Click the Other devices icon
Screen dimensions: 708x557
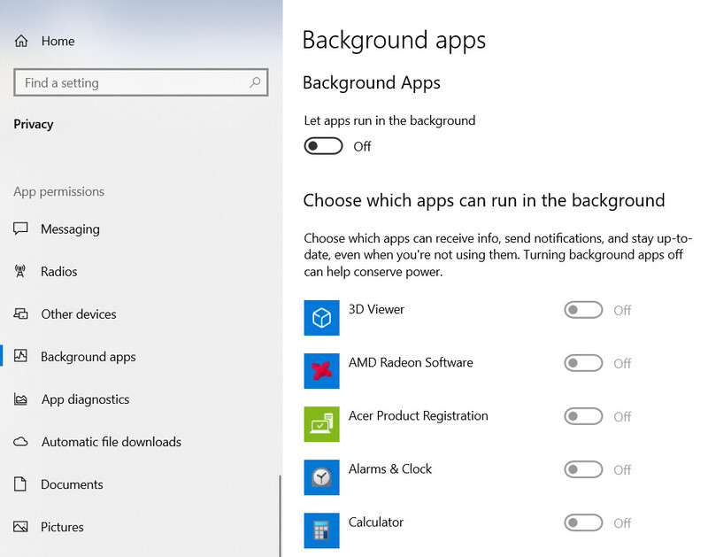click(20, 313)
